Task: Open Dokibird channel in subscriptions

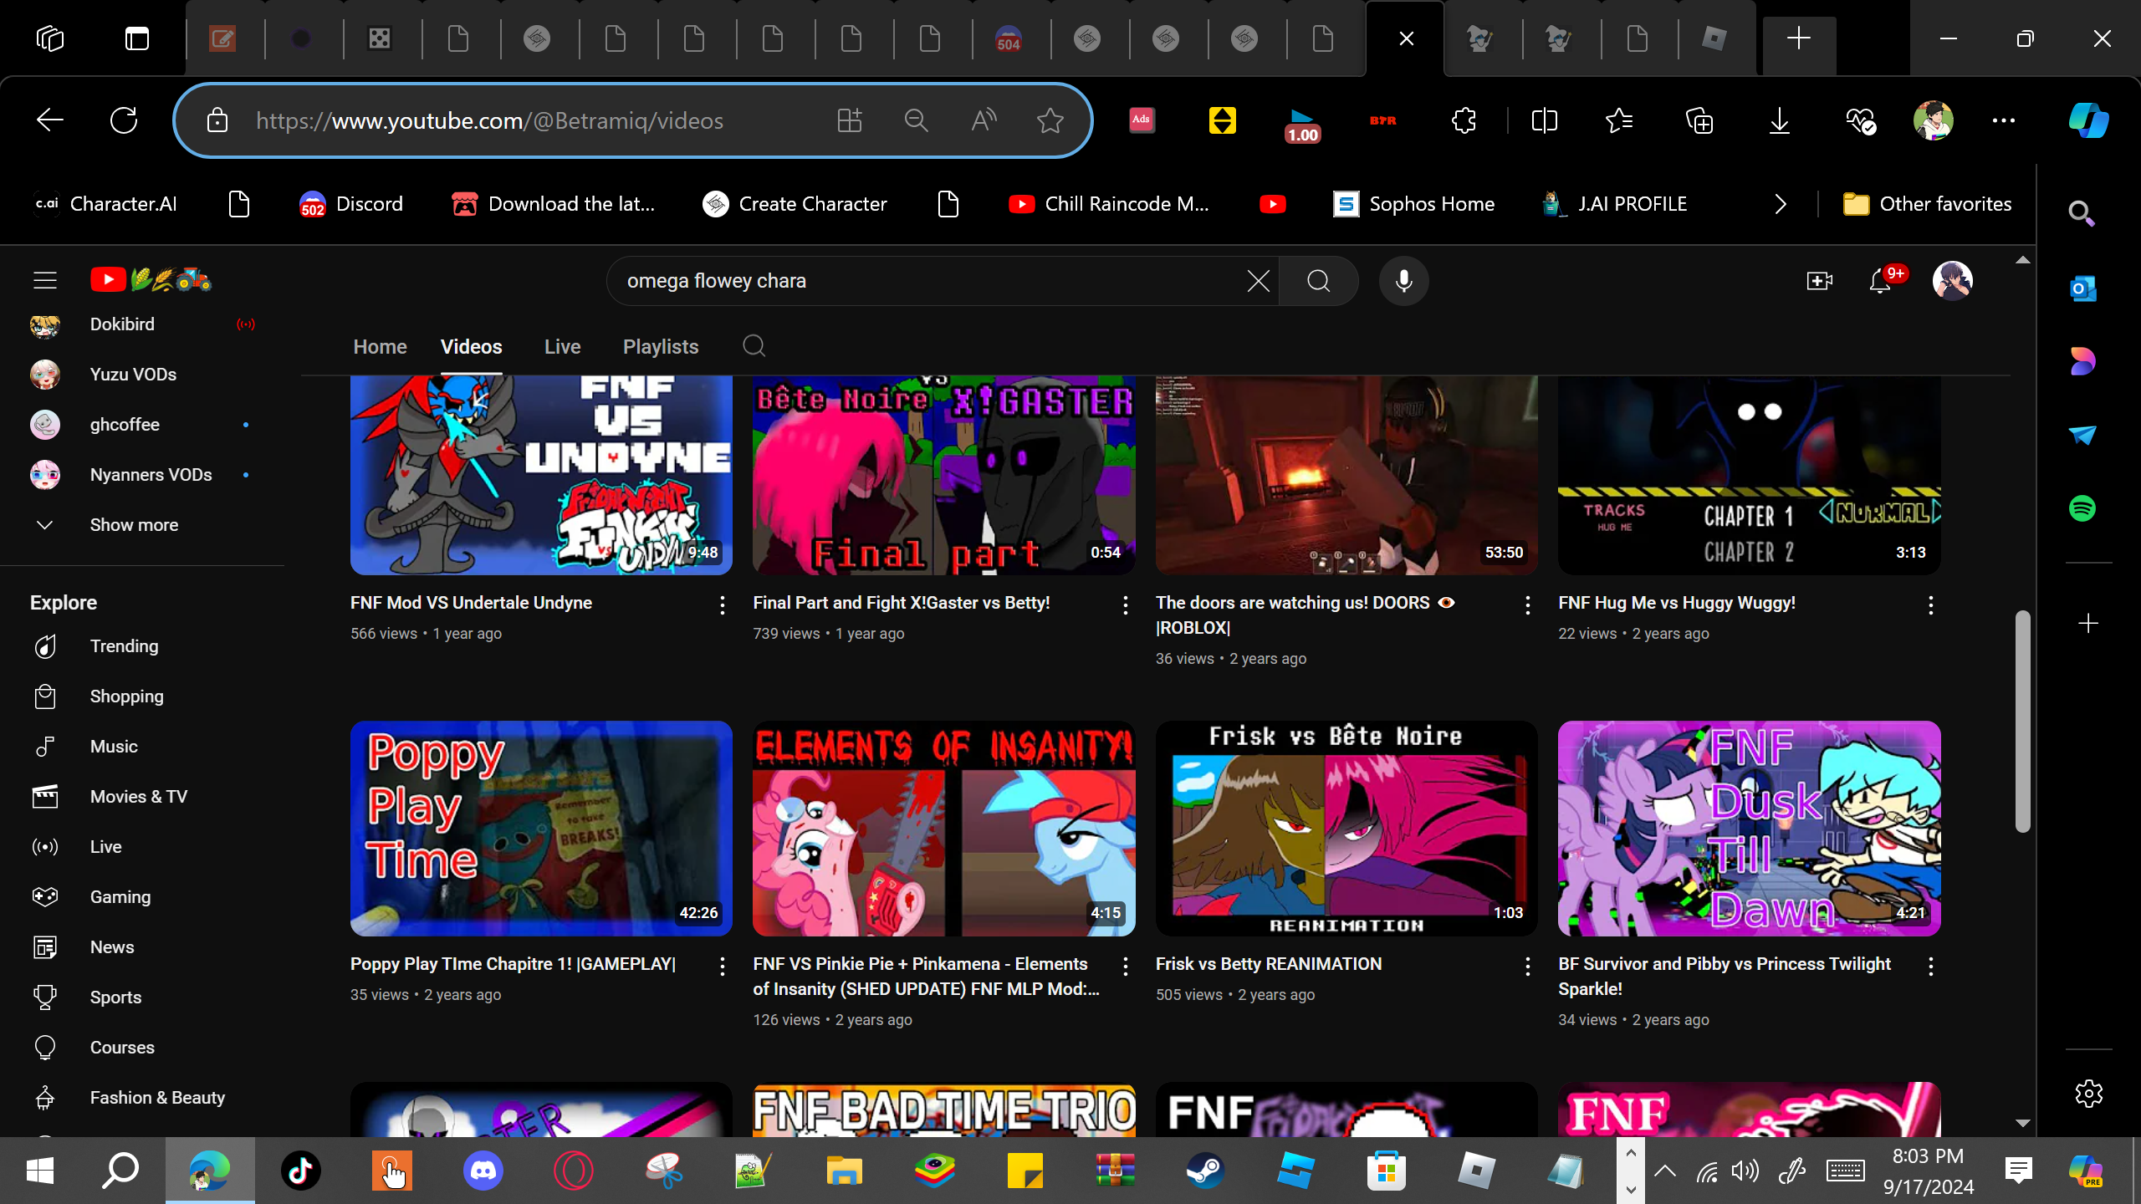Action: [x=122, y=324]
